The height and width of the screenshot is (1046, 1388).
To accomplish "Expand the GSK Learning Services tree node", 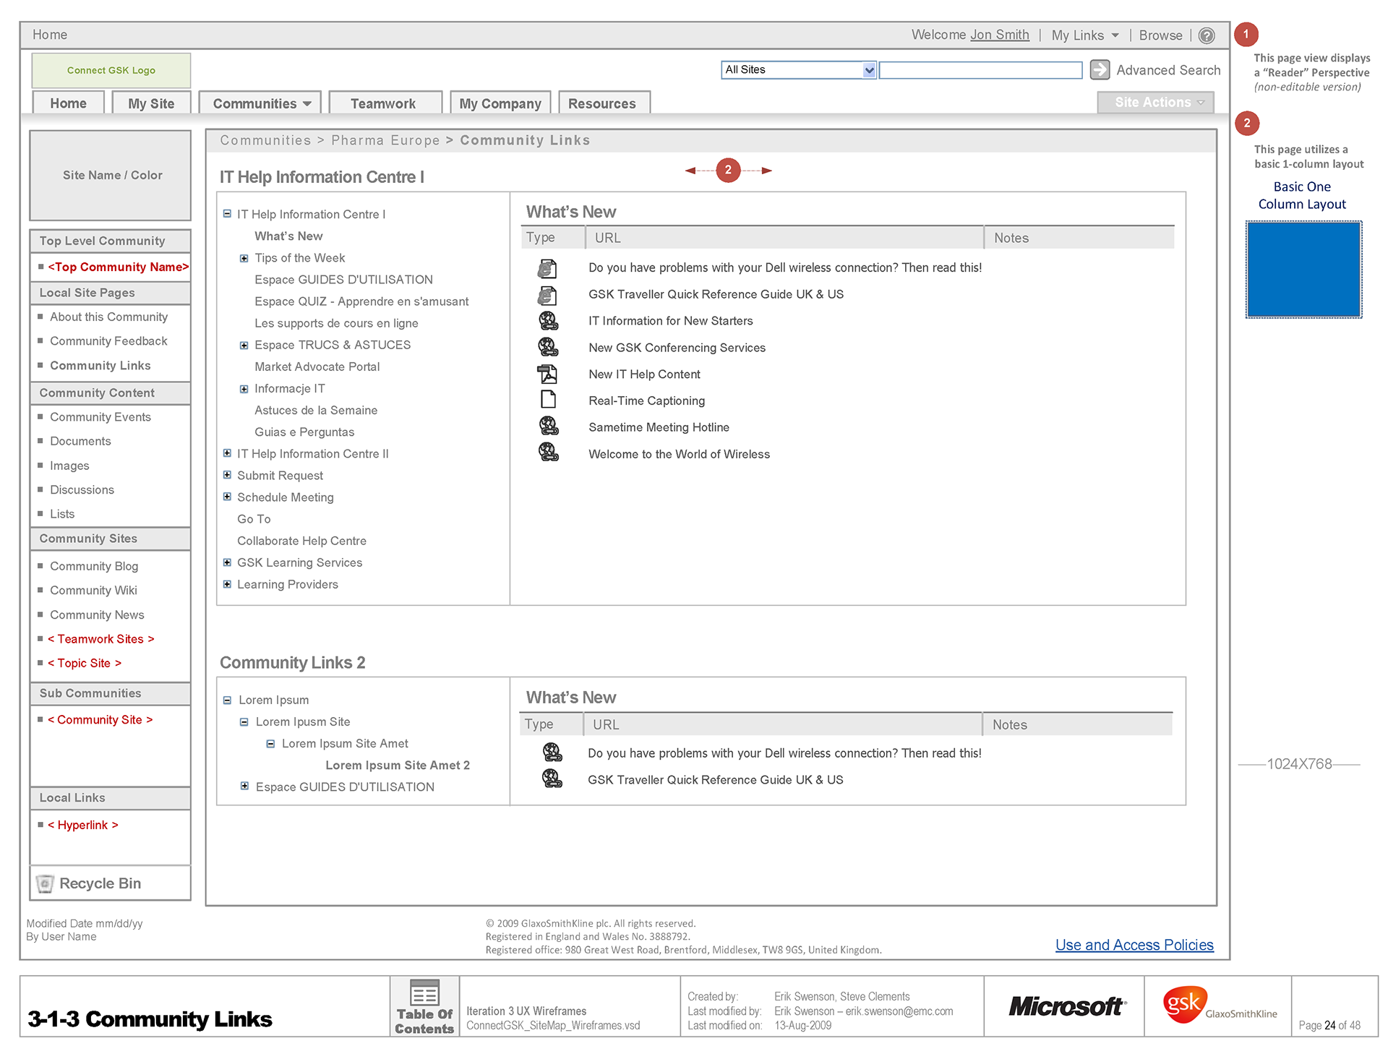I will pos(227,562).
